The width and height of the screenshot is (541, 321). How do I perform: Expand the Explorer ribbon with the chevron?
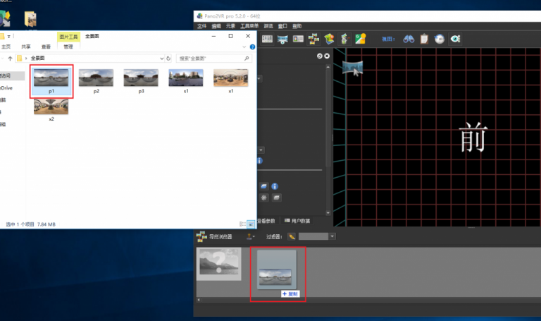pyautogui.click(x=244, y=47)
